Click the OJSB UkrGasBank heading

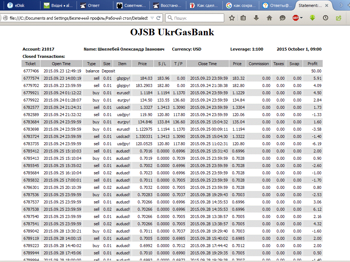[x=172, y=32]
